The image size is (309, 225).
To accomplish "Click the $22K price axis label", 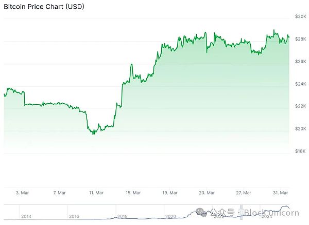I will click(x=300, y=106).
